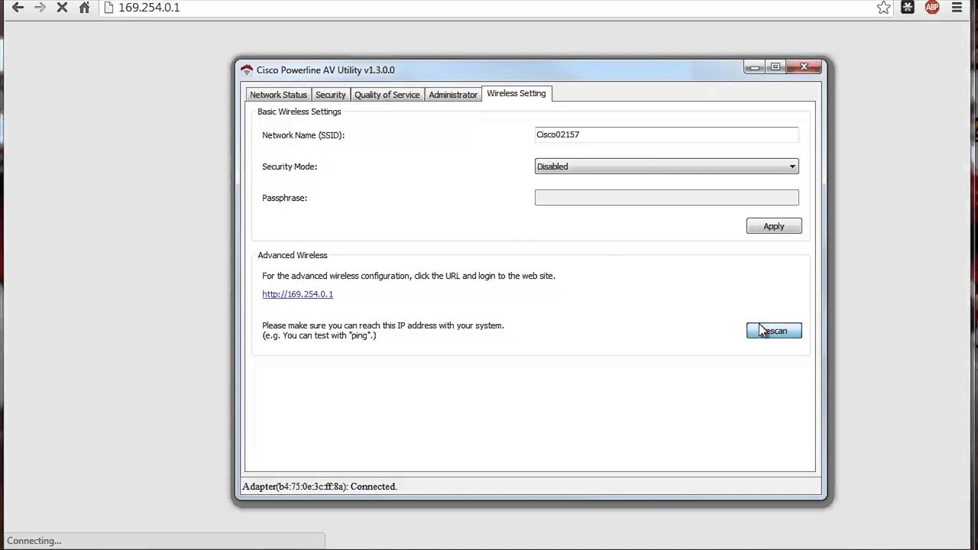978x550 pixels.
Task: Click the 'Basic Wireless Settings' group title
Action: pos(299,112)
